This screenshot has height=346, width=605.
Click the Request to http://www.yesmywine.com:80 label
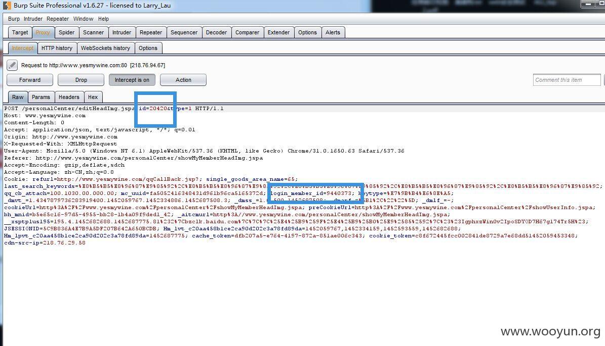[x=93, y=65]
